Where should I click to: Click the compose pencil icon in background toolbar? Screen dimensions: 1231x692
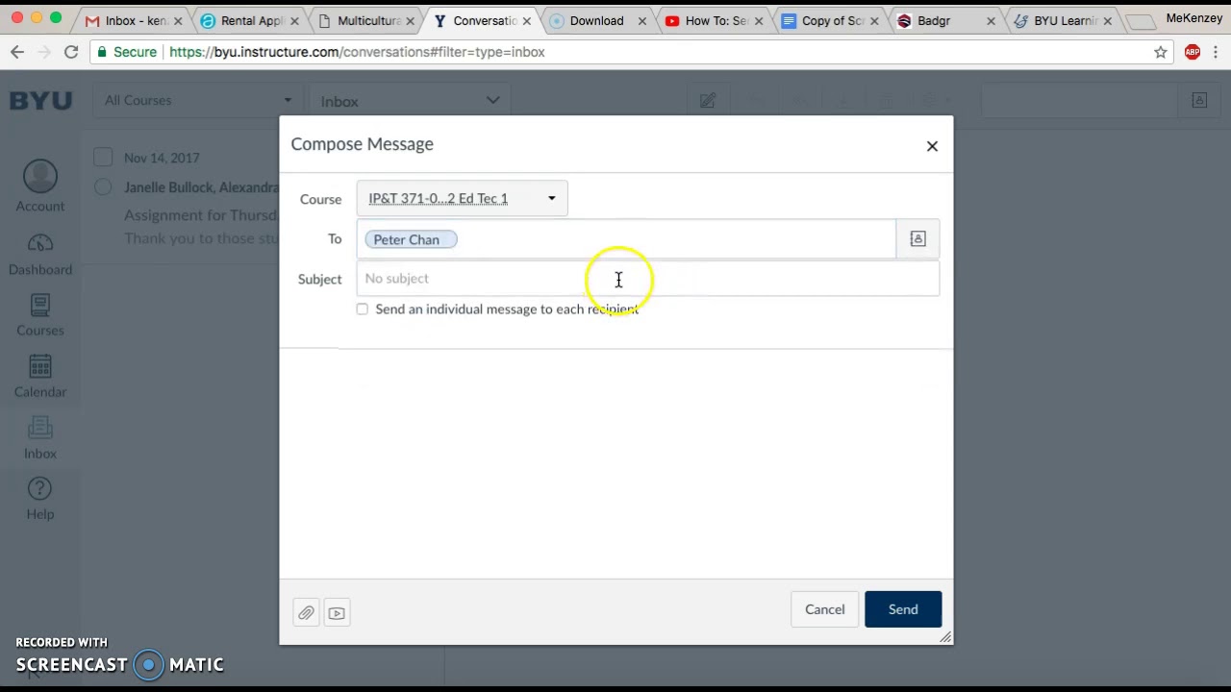point(708,100)
